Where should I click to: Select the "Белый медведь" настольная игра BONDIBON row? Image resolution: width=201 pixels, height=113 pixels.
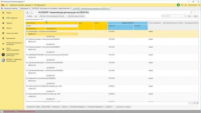pos(112,34)
